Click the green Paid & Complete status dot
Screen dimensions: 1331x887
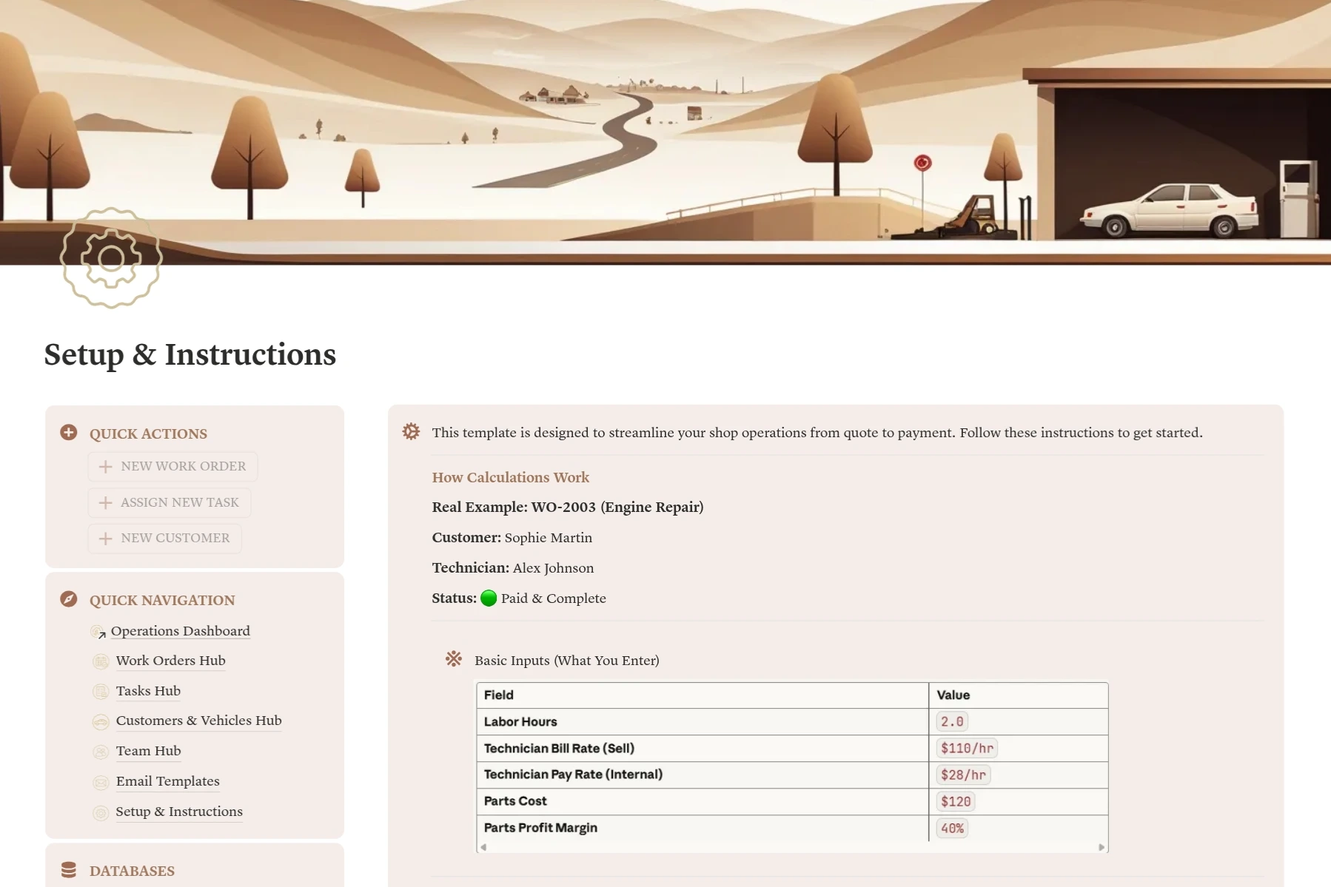click(489, 598)
